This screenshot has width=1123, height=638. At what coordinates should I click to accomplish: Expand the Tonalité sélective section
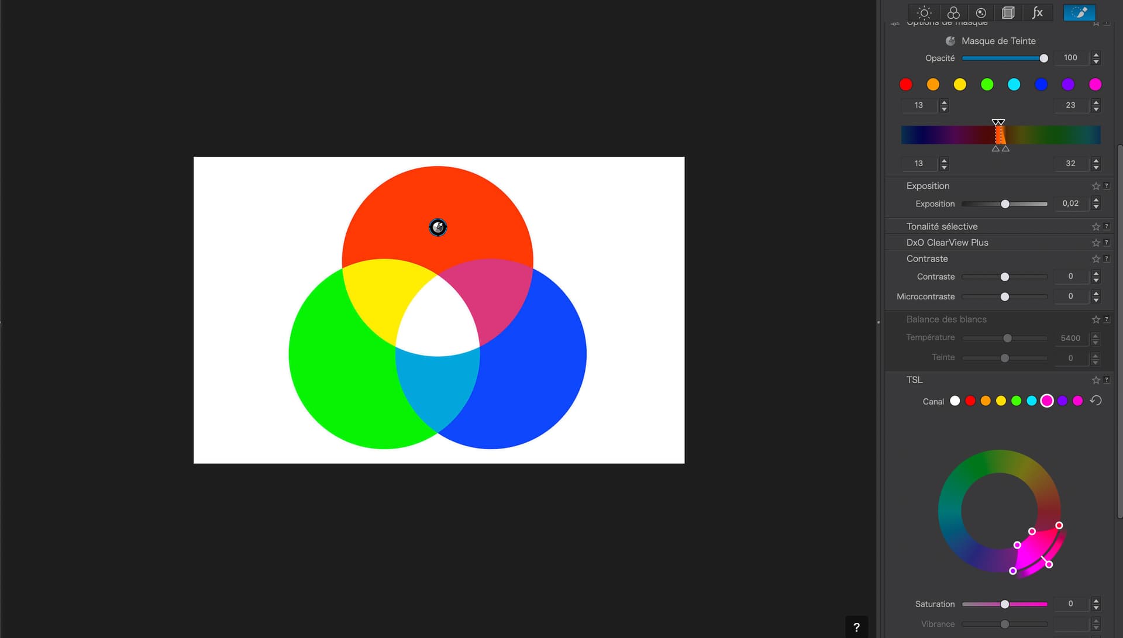tap(942, 226)
